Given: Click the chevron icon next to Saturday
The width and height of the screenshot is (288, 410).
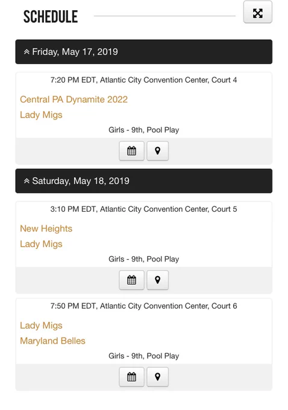Looking at the screenshot, I should (x=27, y=181).
